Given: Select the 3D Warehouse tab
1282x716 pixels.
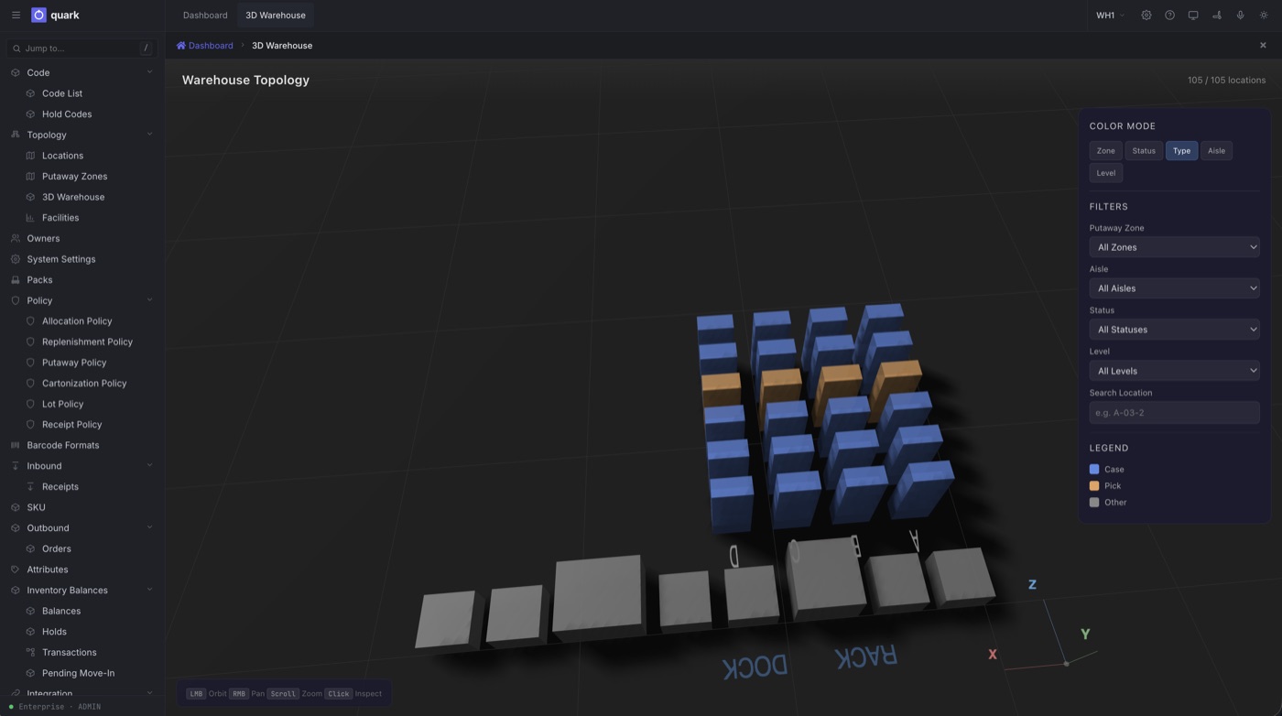Looking at the screenshot, I should click(276, 15).
